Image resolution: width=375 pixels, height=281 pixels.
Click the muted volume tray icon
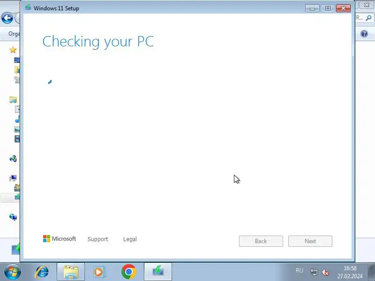(325, 272)
